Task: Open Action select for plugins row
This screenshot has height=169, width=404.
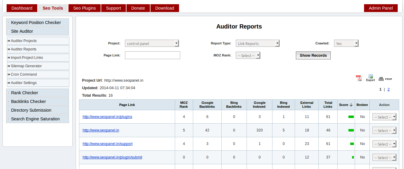Action: point(384,117)
